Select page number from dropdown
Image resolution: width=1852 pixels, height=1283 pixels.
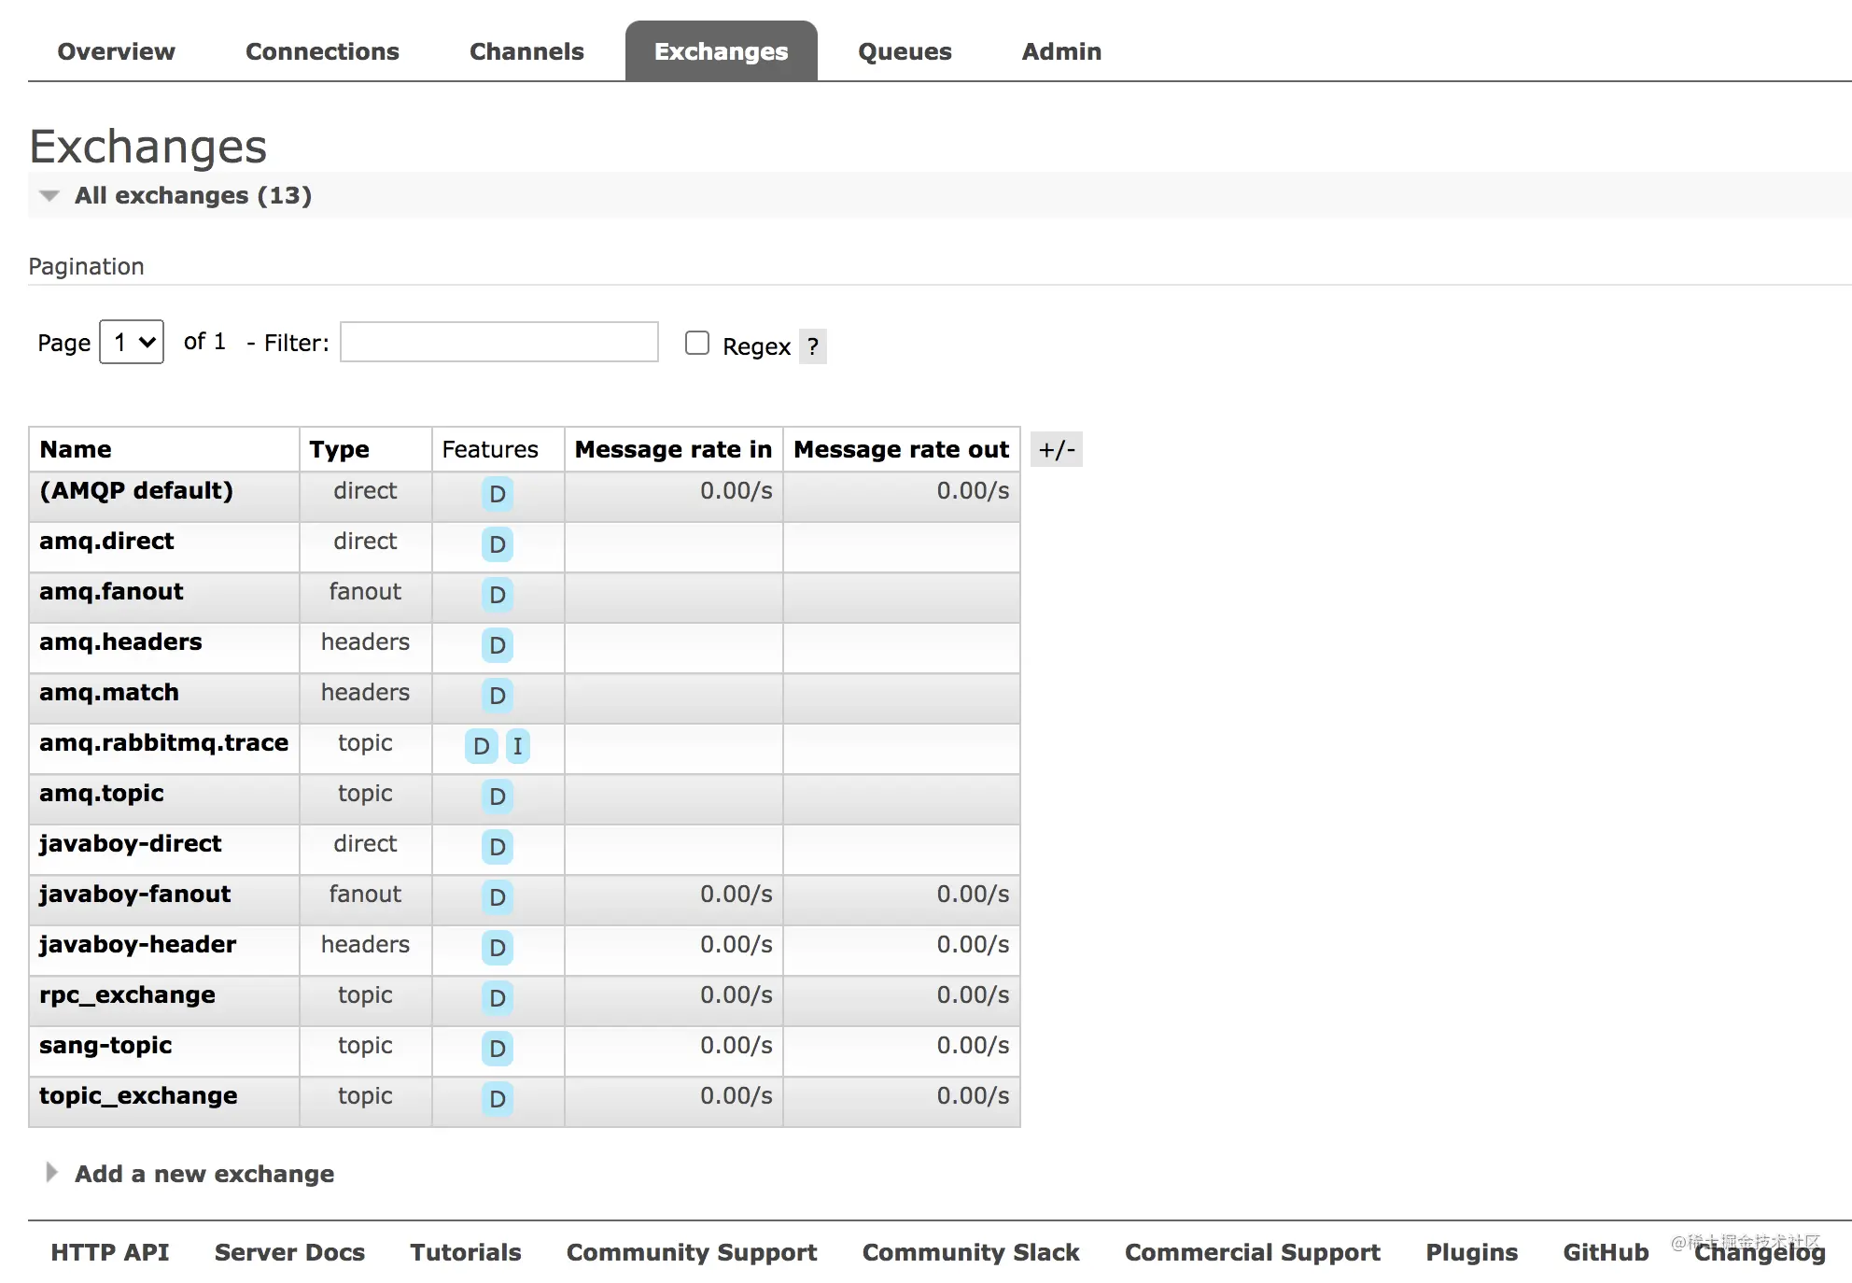[131, 343]
